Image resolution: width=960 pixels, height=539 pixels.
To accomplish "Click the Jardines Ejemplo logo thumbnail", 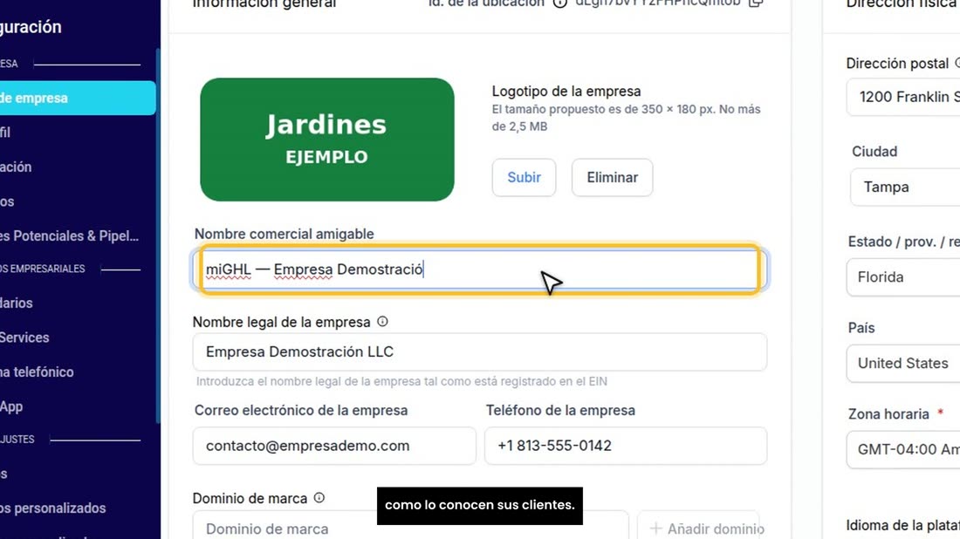I will click(327, 140).
